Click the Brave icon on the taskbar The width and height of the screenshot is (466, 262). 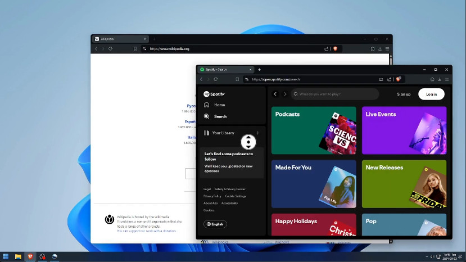(30, 256)
